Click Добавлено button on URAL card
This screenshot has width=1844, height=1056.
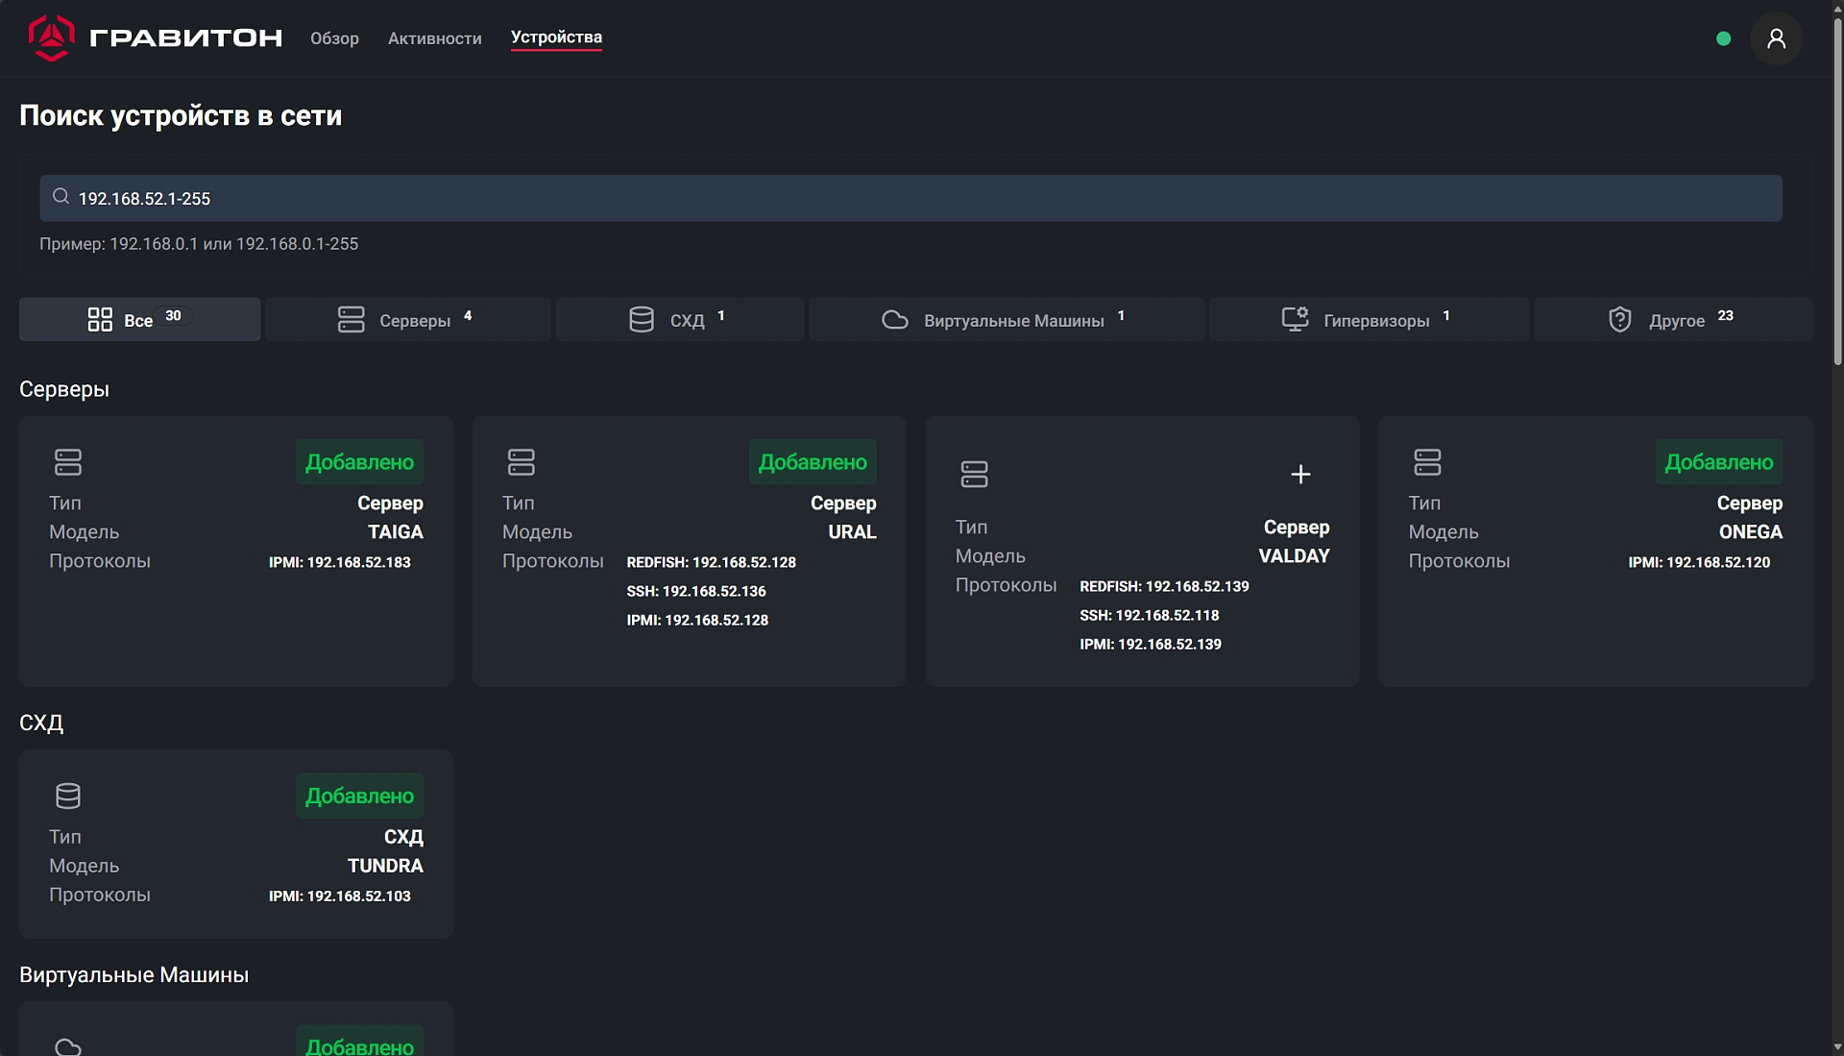(x=813, y=462)
